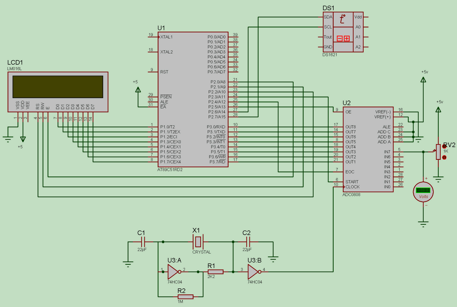Click the 74HC04 label under U3:B
The width and height of the screenshot is (457, 307).
[254, 282]
